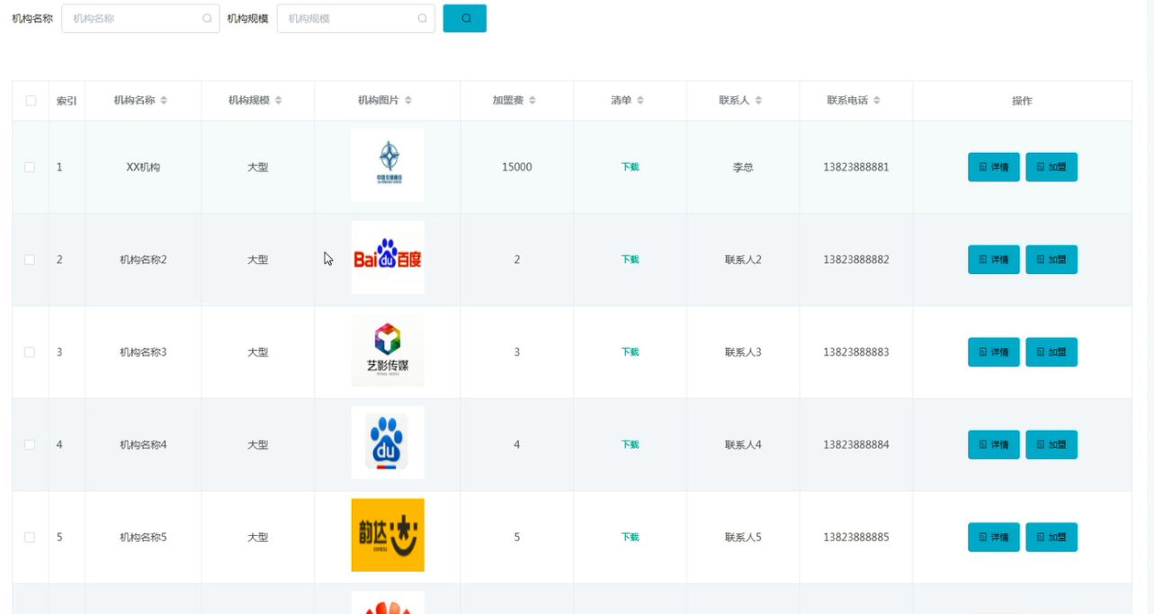The image size is (1154, 614).
Task: Sort by 联系电话 column arrows
Action: click(877, 101)
